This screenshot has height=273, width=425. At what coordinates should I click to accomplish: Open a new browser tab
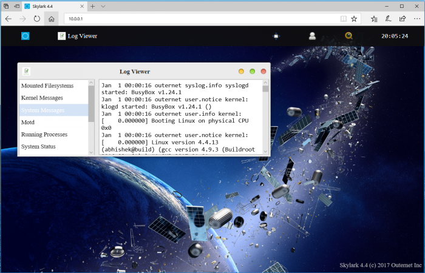point(92,6)
